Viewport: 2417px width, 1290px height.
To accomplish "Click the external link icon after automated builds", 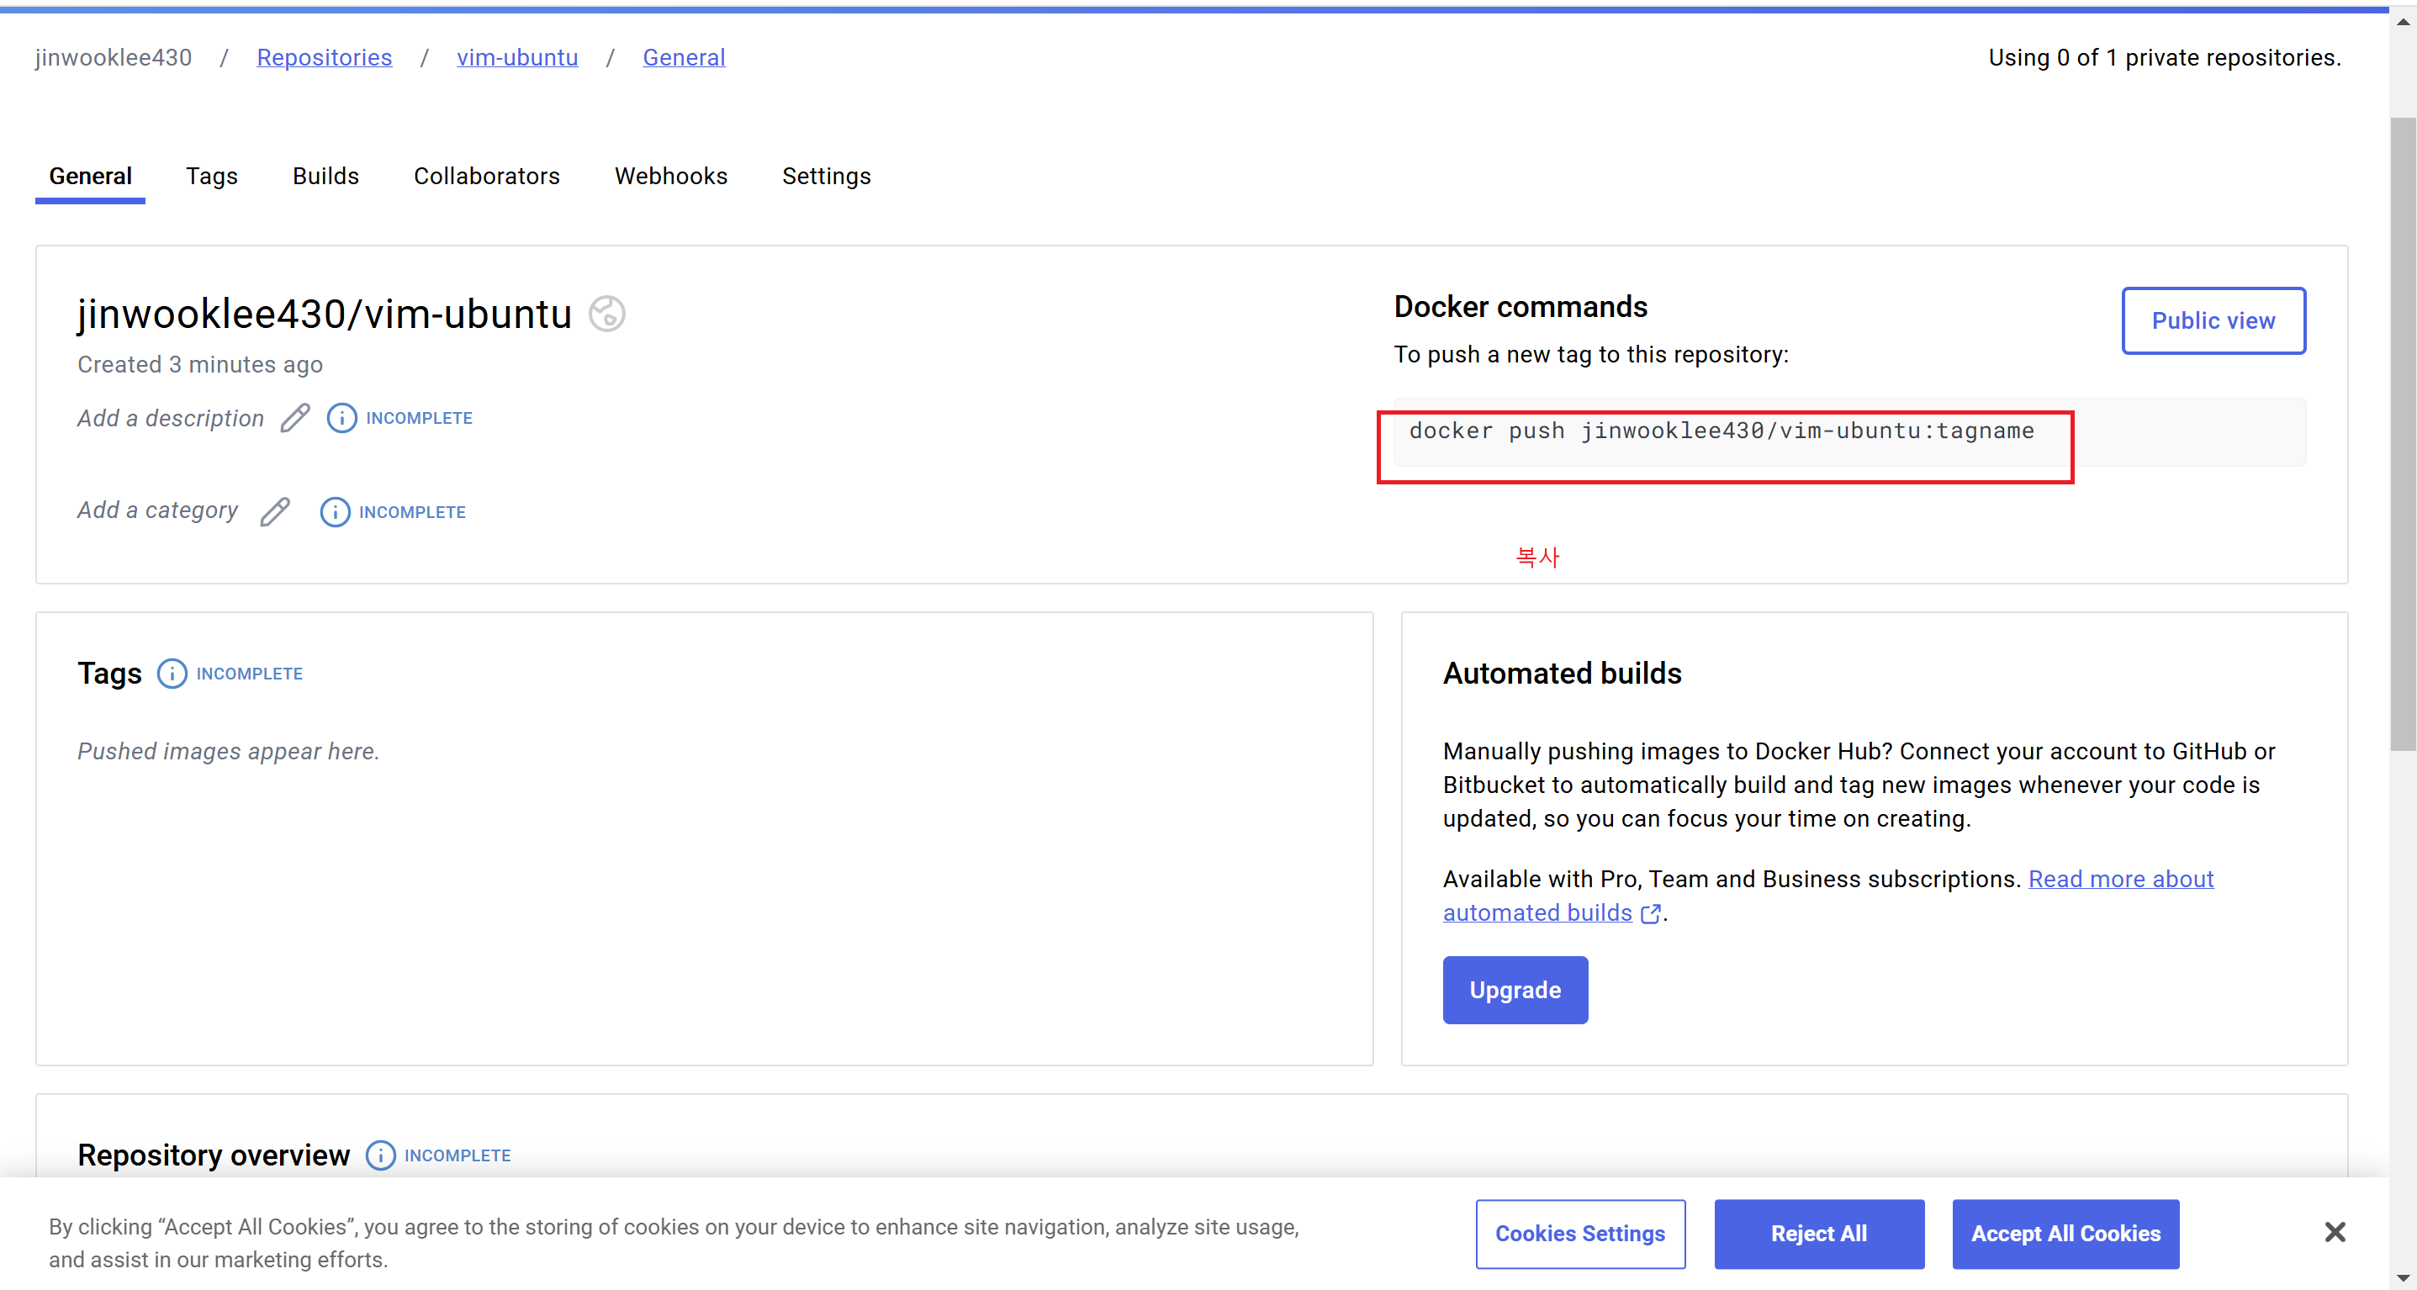I will (x=1650, y=914).
